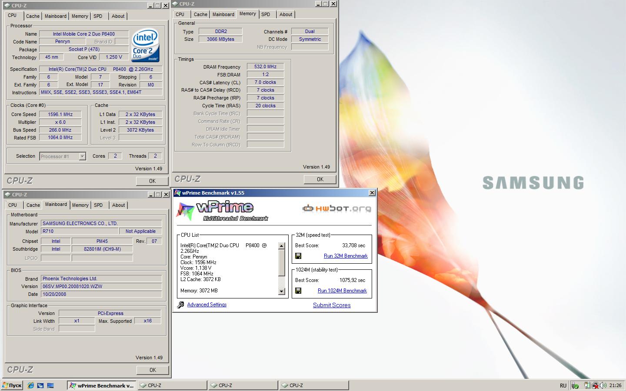
Task: Click the BIOS Date value 10/20/2008
Action: 101,294
